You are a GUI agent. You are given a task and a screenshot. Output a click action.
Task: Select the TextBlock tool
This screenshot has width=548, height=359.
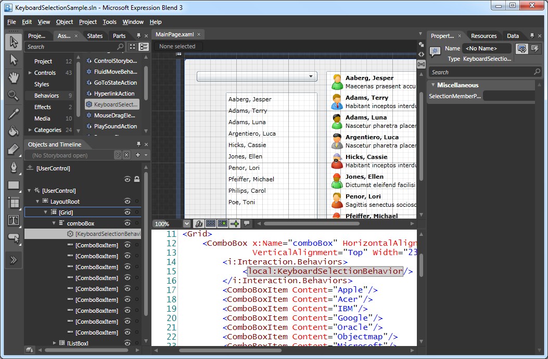(14, 220)
